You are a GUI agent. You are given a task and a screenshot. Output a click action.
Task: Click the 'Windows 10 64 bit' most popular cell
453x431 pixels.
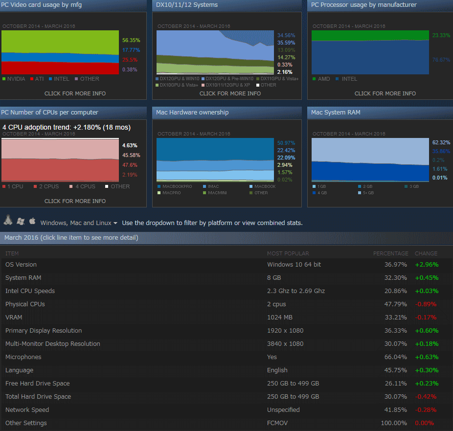click(294, 265)
